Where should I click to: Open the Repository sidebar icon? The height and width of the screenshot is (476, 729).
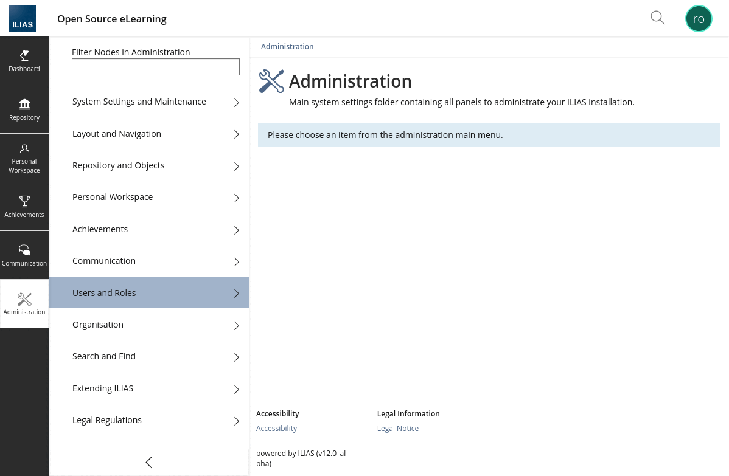24,109
